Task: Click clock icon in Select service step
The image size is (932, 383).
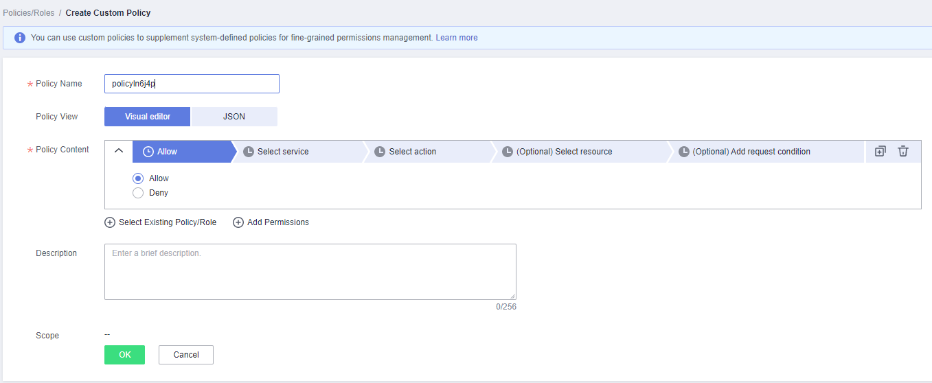Action: tap(249, 152)
